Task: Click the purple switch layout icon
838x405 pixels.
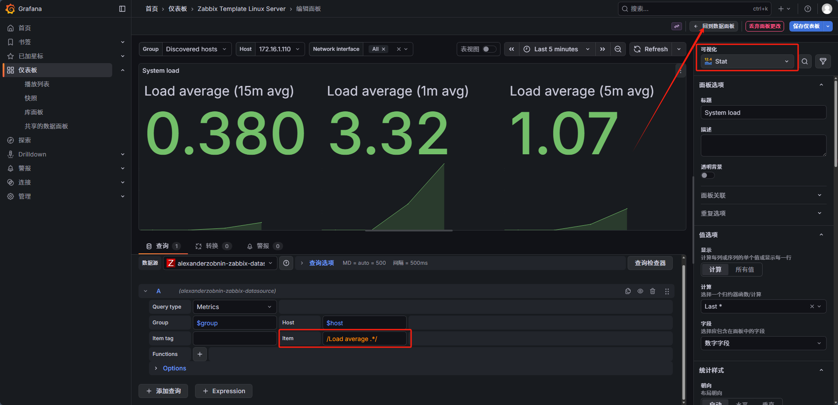Action: pos(677,26)
